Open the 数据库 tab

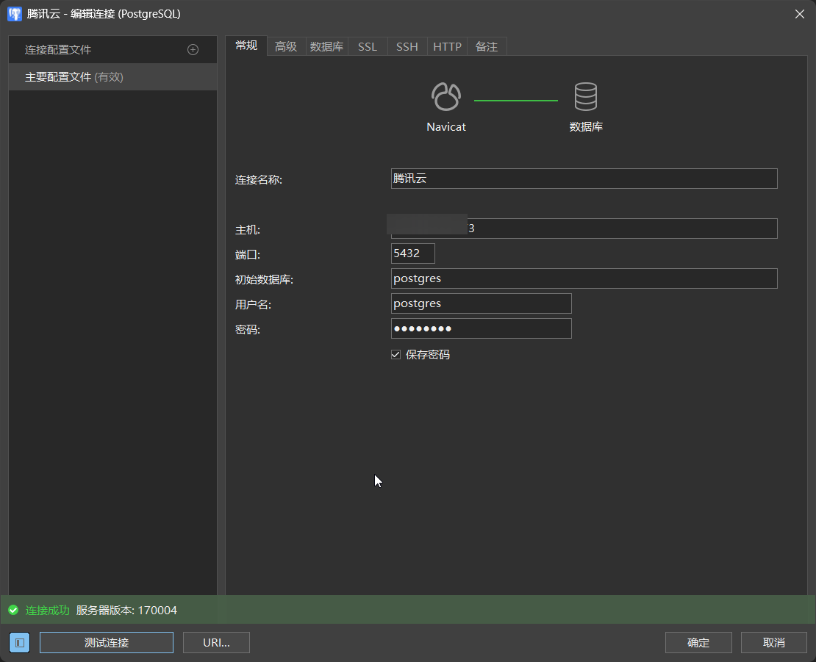327,47
